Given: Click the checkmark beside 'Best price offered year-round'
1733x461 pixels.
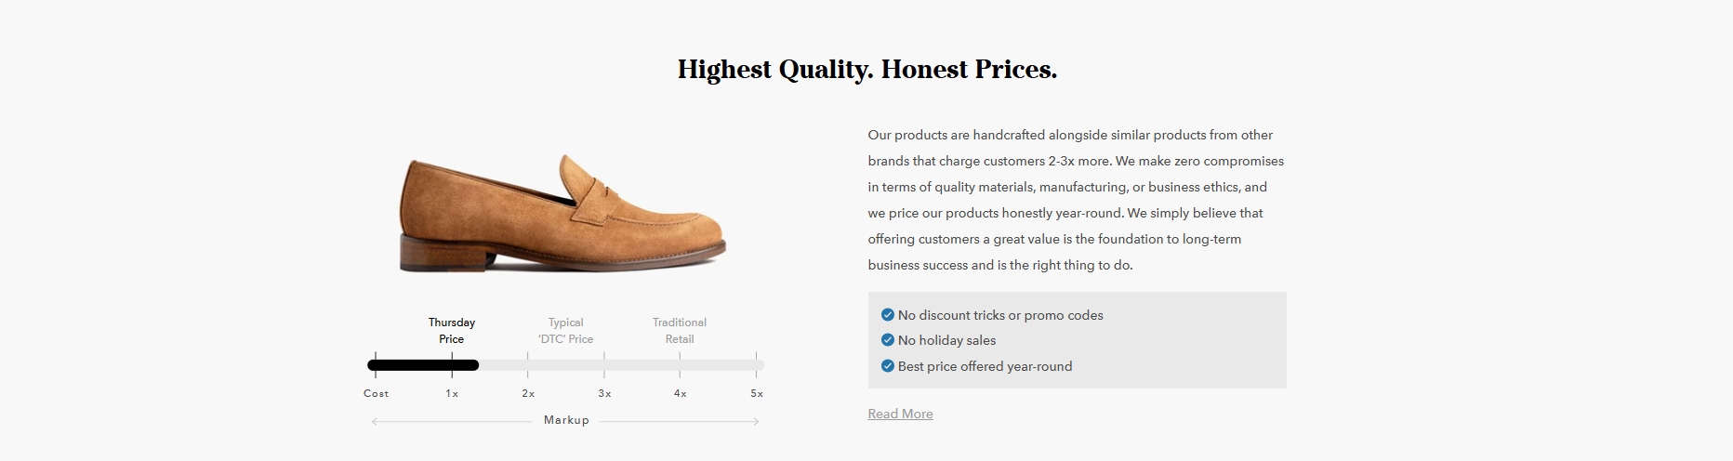Looking at the screenshot, I should tap(887, 366).
